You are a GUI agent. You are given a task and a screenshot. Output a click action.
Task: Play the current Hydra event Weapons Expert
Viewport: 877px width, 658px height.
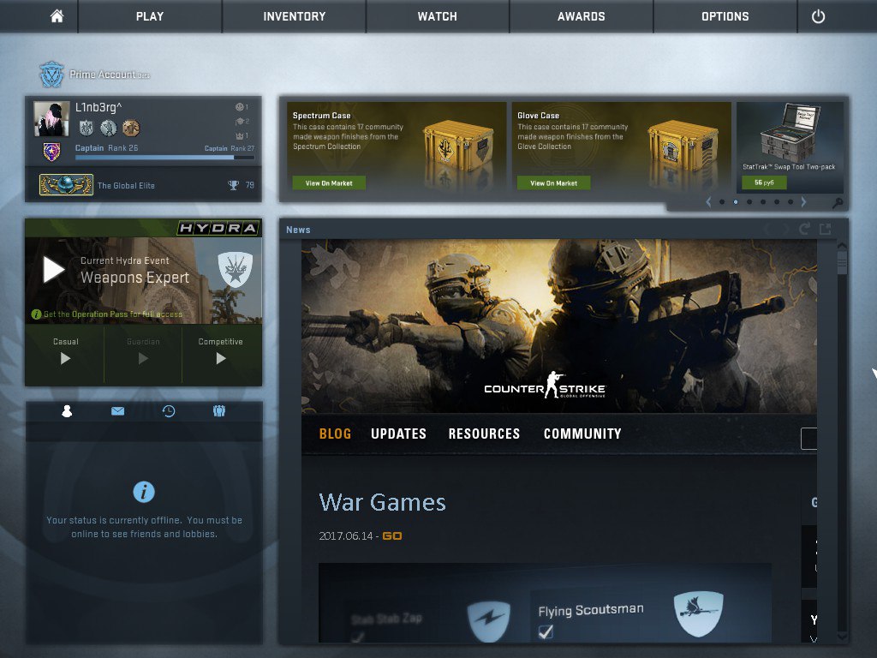click(54, 270)
